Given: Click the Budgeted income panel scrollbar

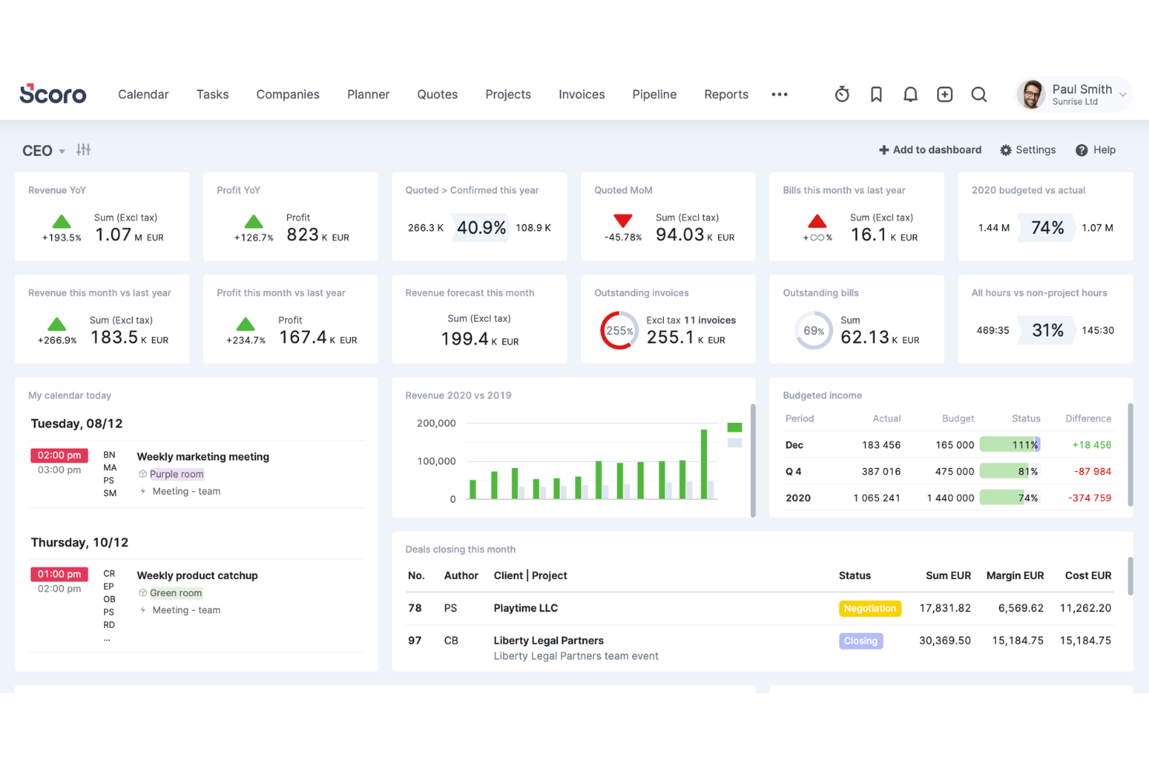Looking at the screenshot, I should [x=1130, y=455].
